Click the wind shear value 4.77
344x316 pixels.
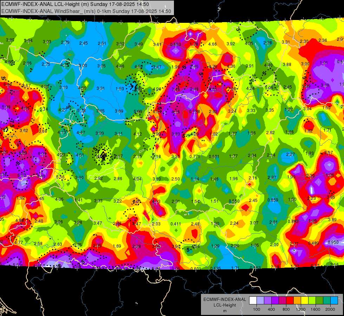click(19, 242)
